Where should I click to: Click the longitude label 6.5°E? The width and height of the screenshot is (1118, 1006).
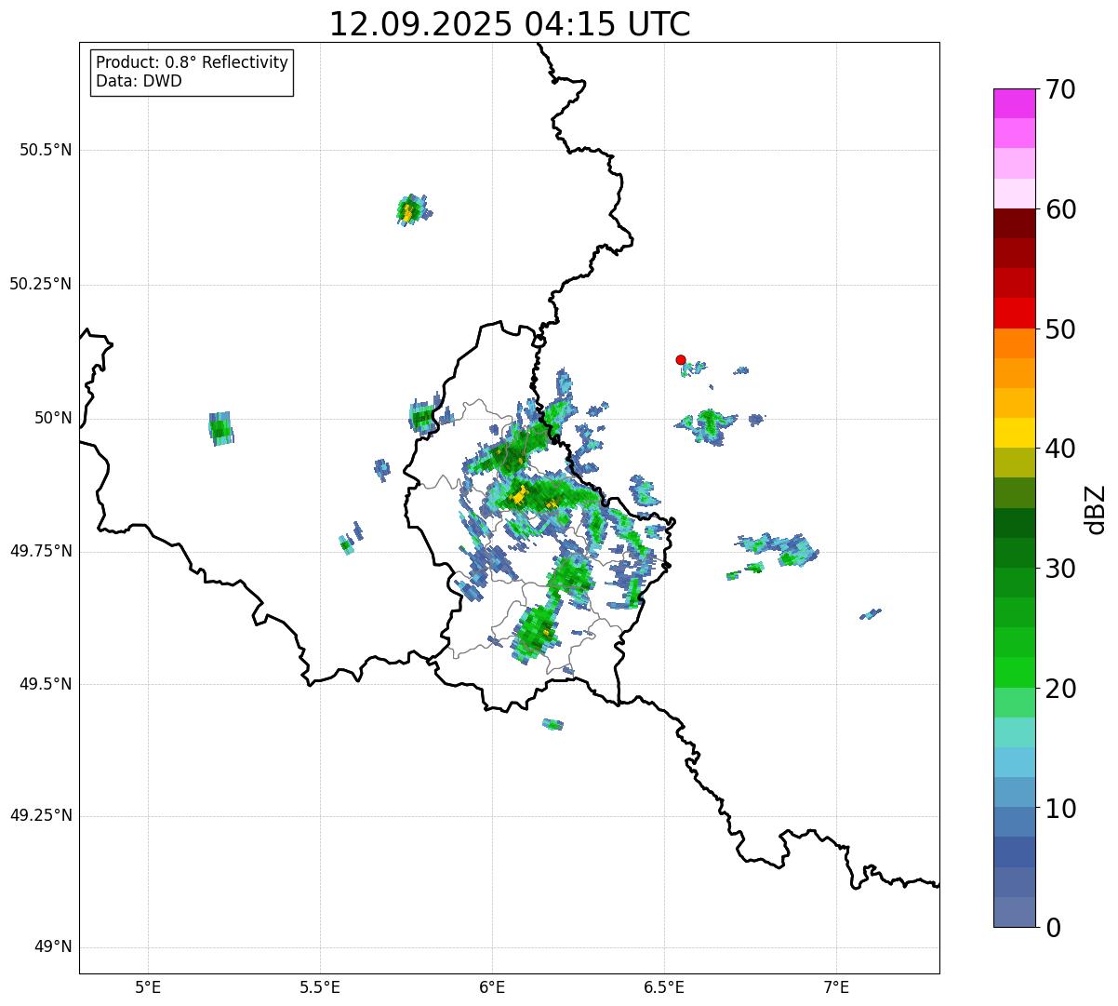664,986
